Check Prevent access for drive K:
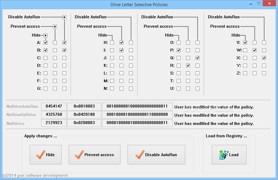This screenshot has width=278, height=180. 121,66
